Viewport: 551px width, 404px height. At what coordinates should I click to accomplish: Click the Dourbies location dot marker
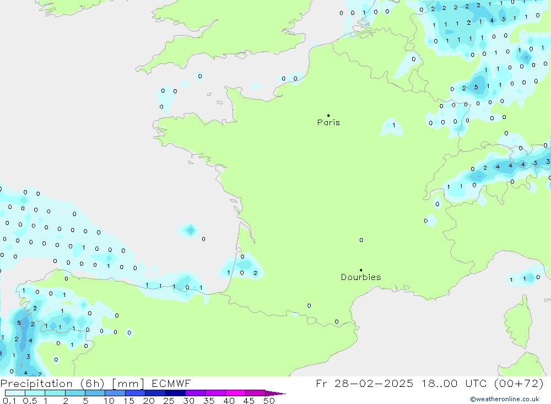pyautogui.click(x=361, y=270)
